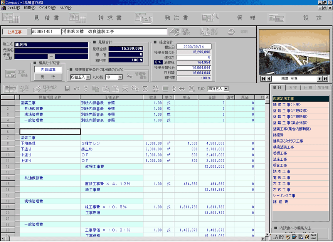Screen dimensions: 333x242
Task: Click the grid horizontal scrollbar left arrow
Action: pos(2,239)
